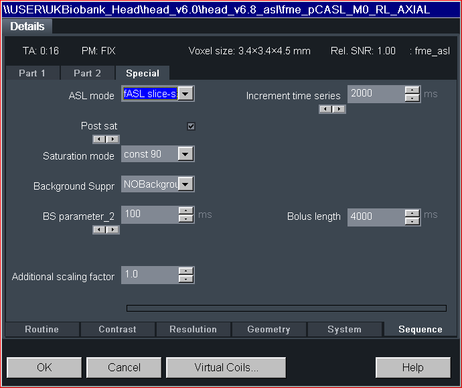
Task: Open the Routine tab
Action: (42, 329)
